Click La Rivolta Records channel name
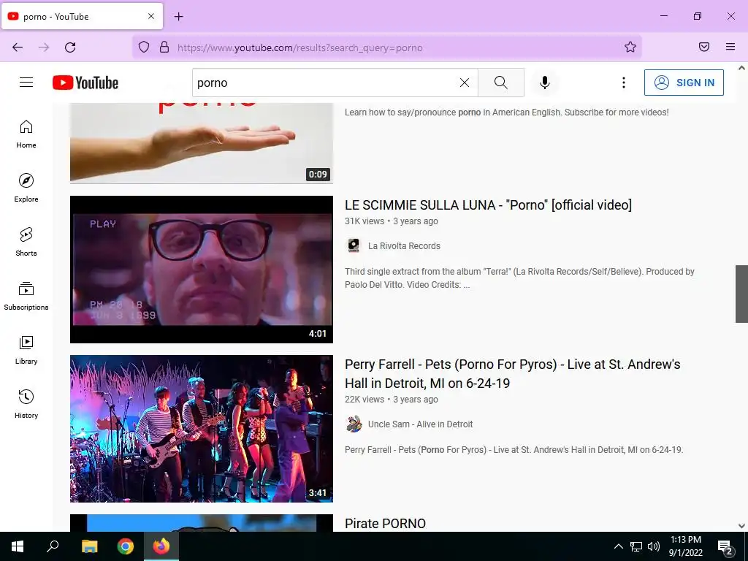The height and width of the screenshot is (561, 748). click(404, 246)
